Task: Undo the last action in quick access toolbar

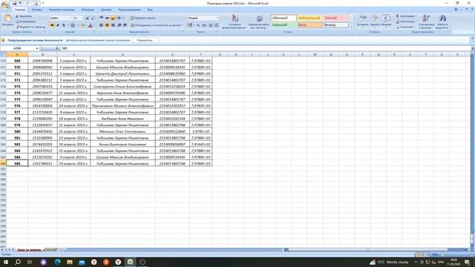Action: (20, 3)
